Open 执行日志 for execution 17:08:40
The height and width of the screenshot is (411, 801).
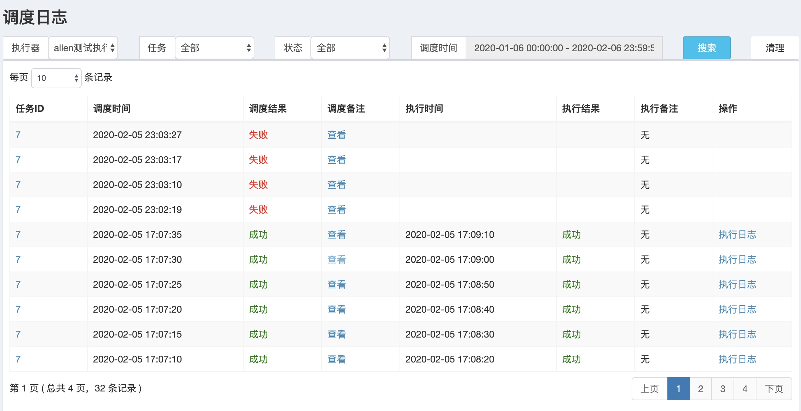tap(737, 309)
